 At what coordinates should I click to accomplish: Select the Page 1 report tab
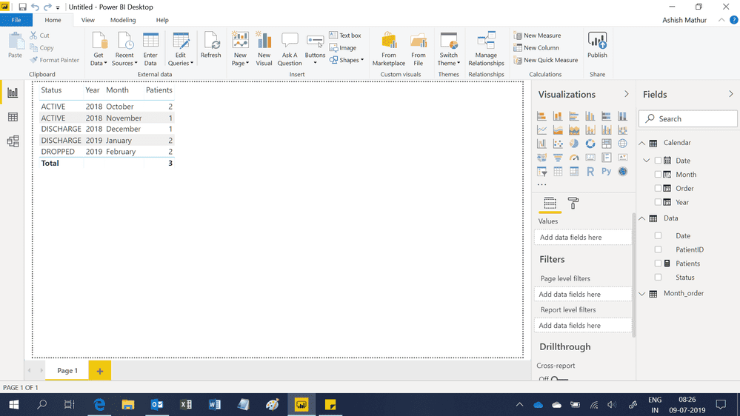(x=67, y=371)
